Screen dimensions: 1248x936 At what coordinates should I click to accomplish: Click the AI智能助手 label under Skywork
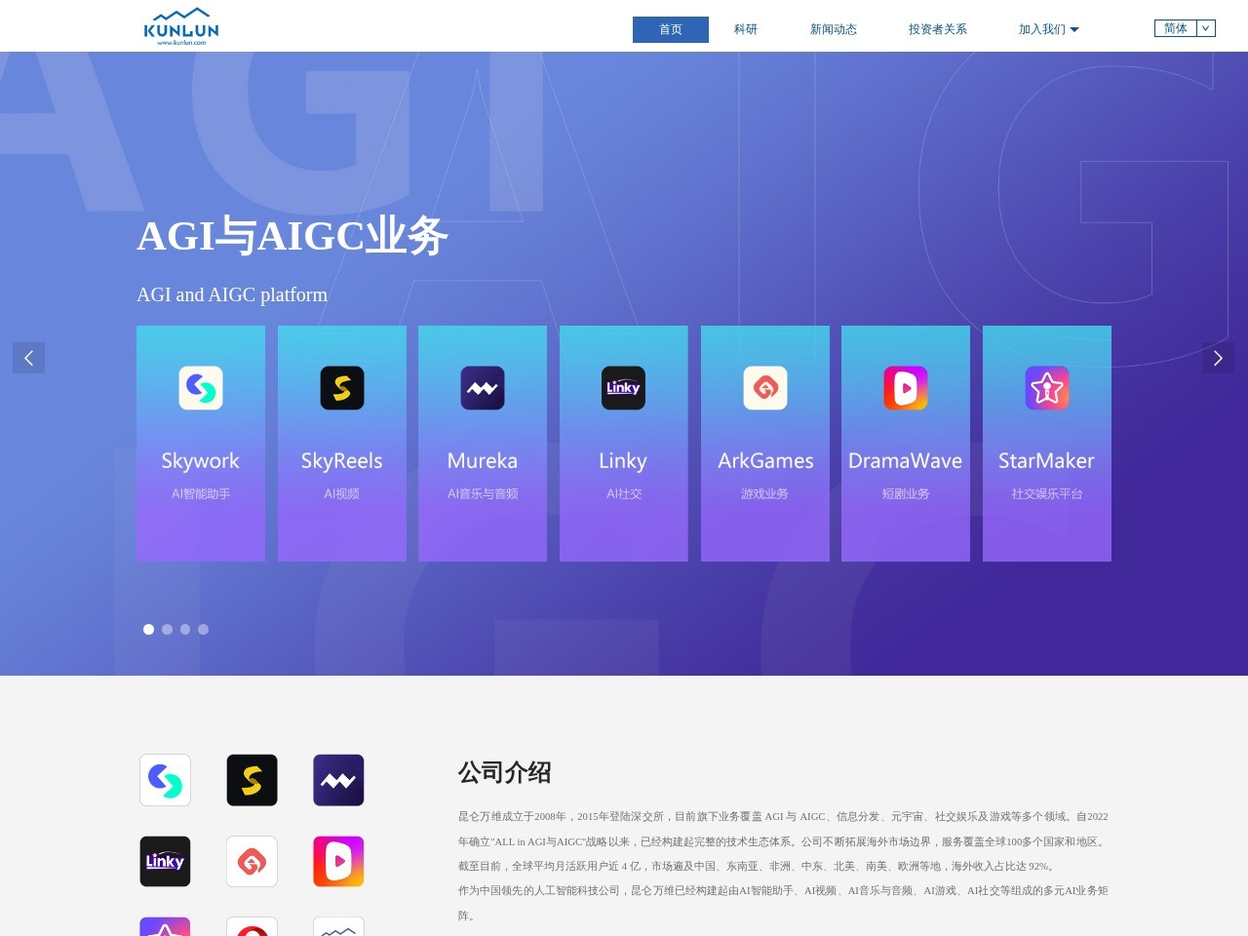[201, 494]
